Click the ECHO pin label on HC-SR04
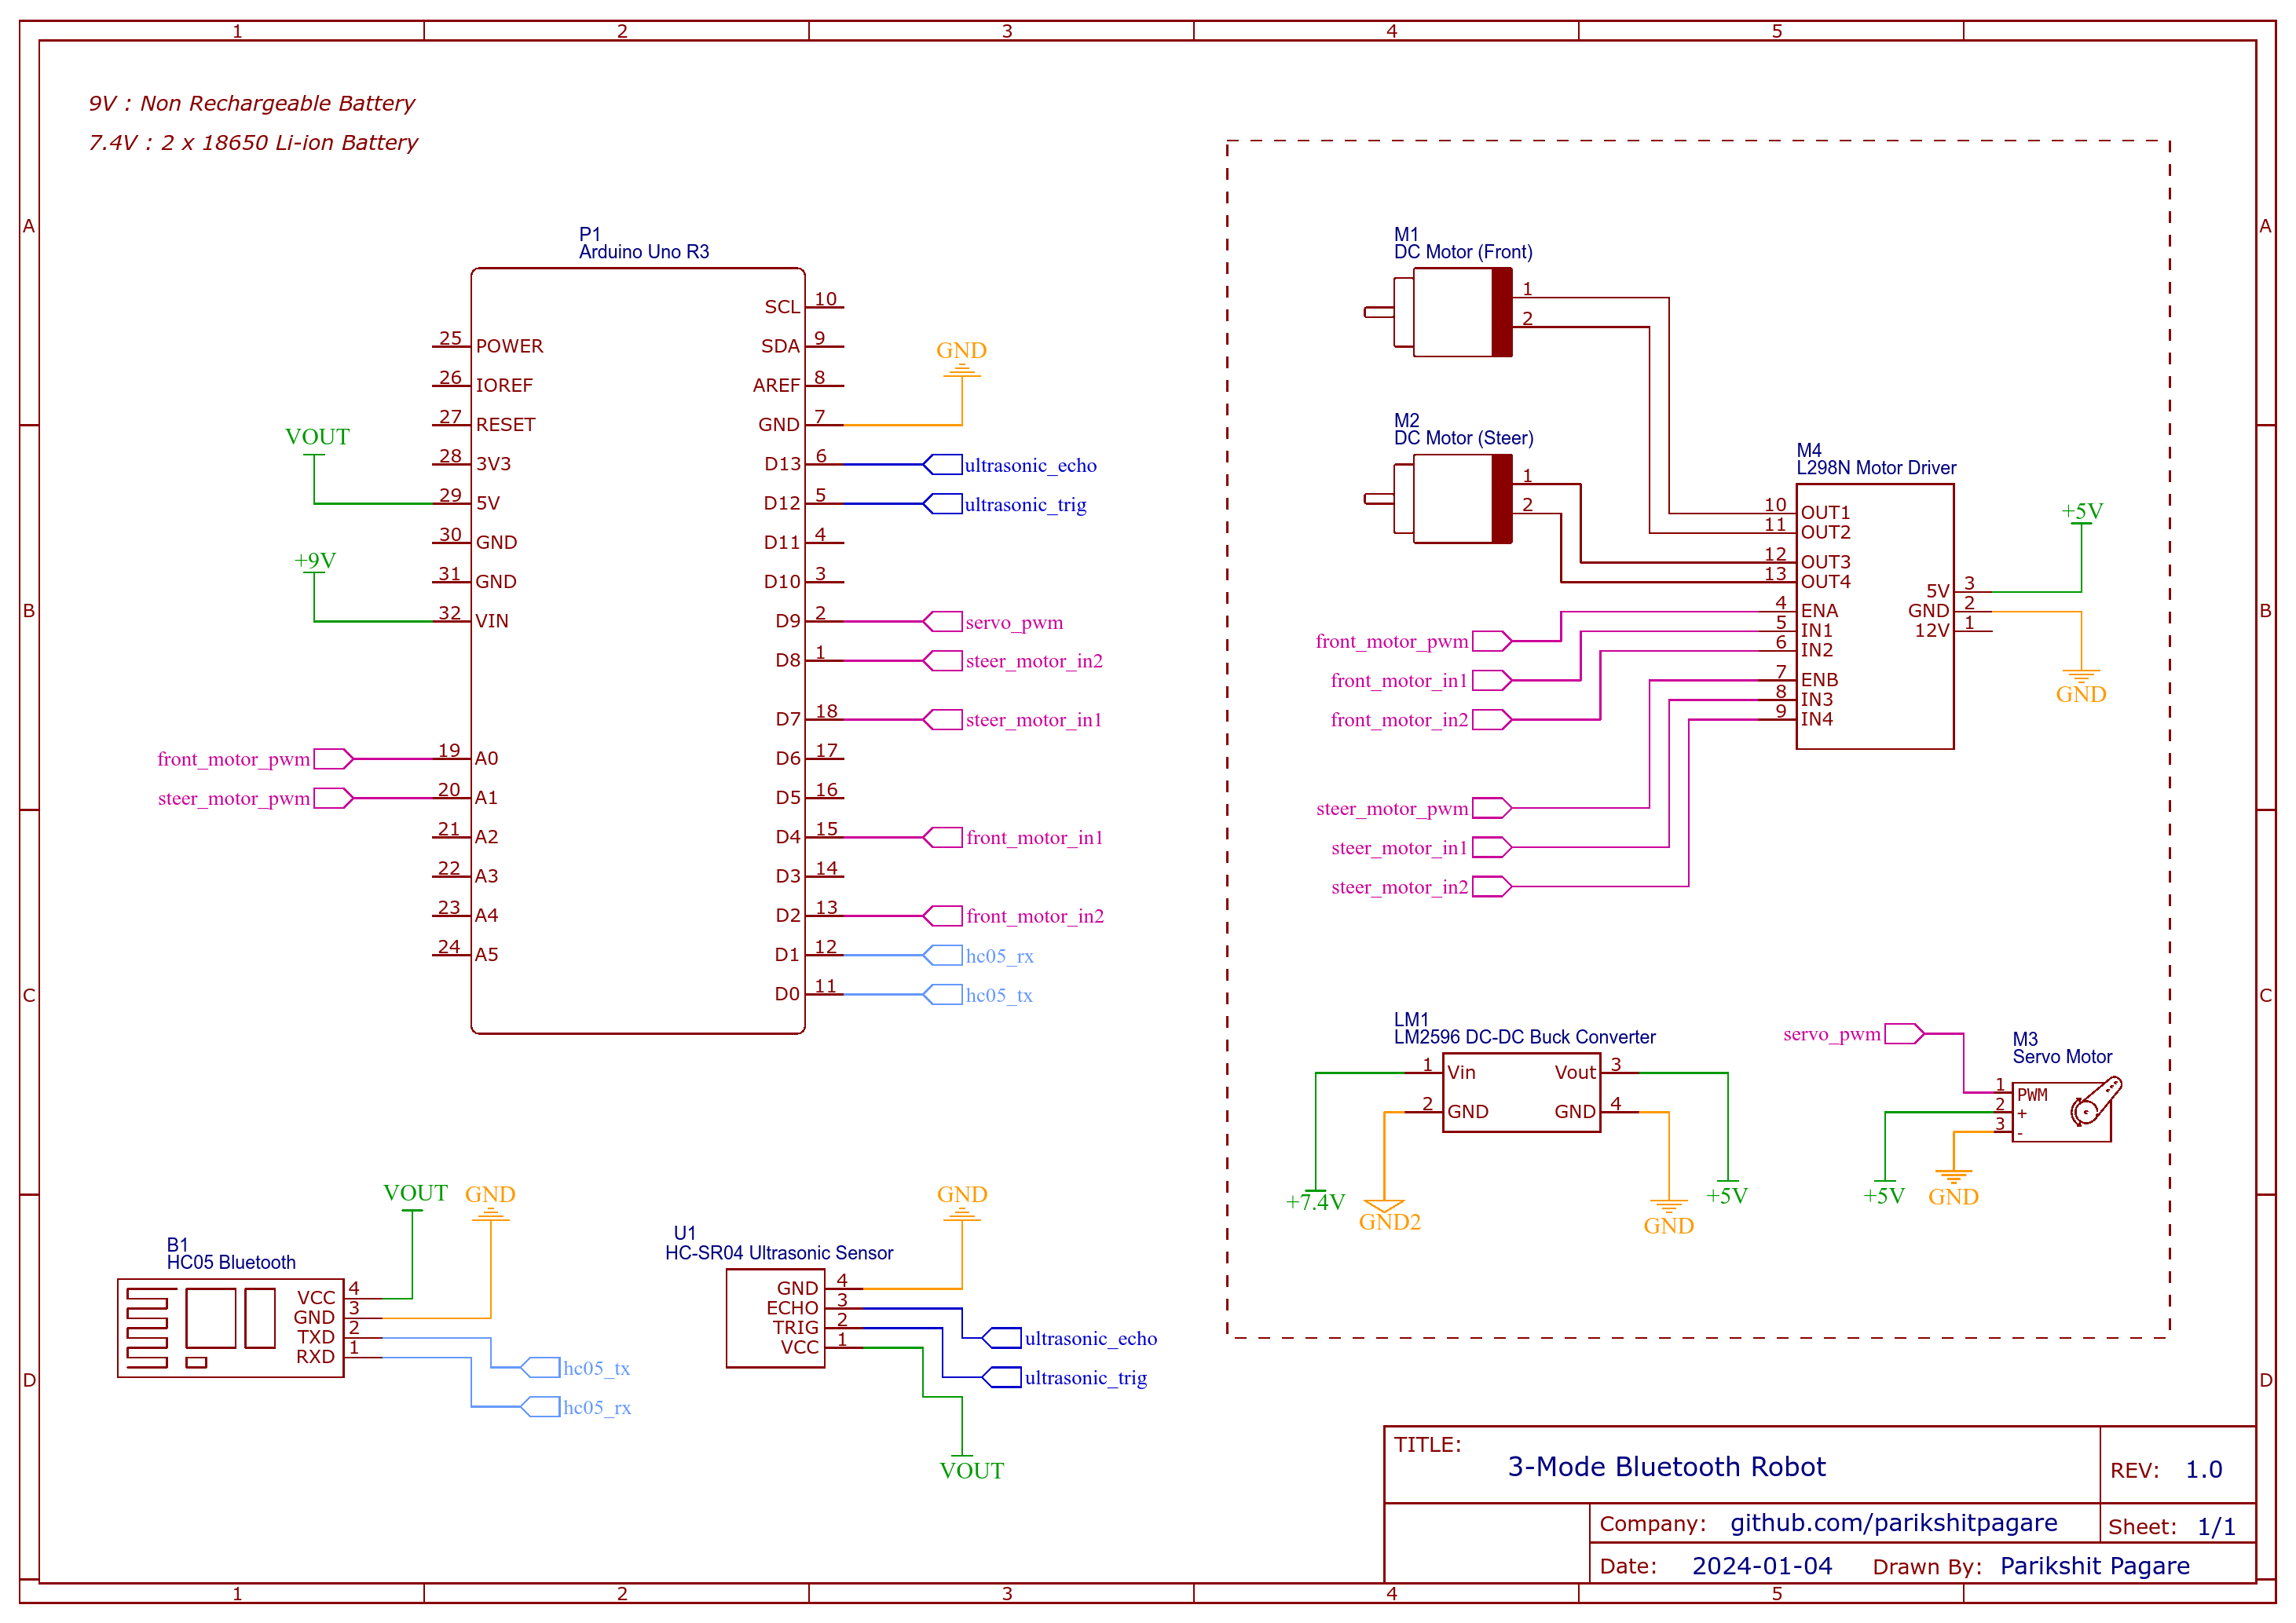2296x1623 pixels. click(792, 1308)
